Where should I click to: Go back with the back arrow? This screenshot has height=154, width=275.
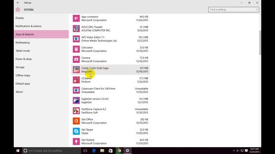click(18, 3)
